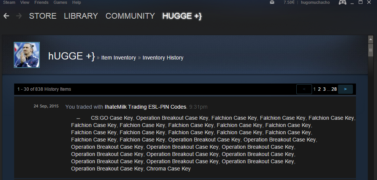Click the forward arrow navigation icon
This screenshot has width=377, height=180.
point(19,16)
